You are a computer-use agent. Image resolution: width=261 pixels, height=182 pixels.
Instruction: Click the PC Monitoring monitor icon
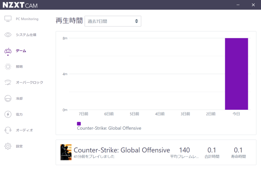point(8,19)
